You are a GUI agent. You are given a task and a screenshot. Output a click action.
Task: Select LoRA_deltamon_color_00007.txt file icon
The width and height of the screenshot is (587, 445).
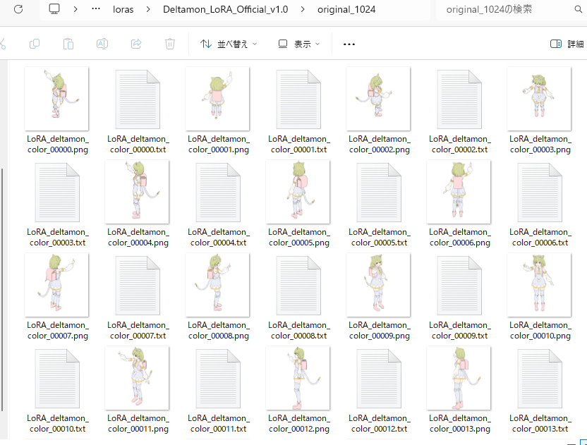[x=138, y=286]
